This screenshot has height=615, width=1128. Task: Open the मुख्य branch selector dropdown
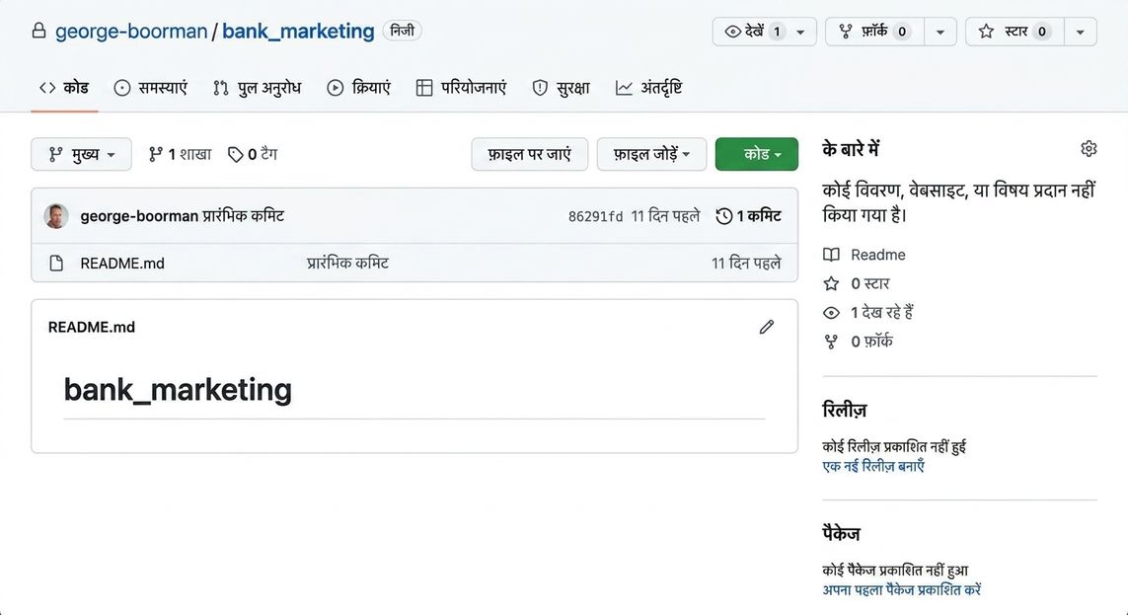coord(81,154)
